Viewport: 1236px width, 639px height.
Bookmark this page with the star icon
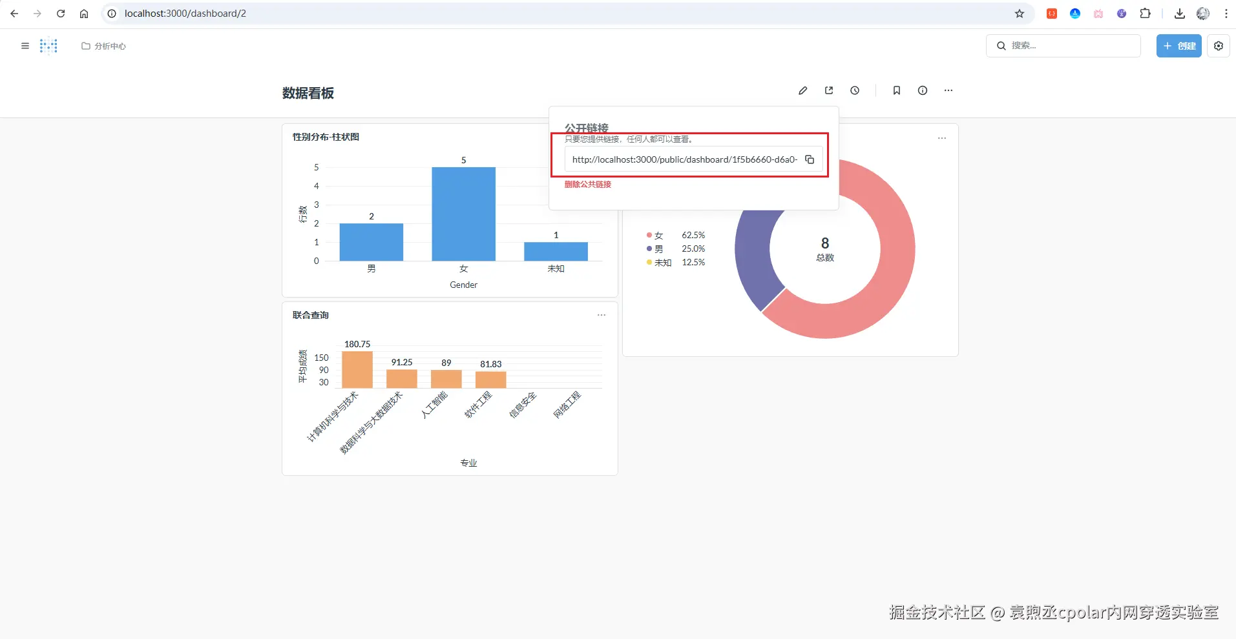click(x=1020, y=14)
